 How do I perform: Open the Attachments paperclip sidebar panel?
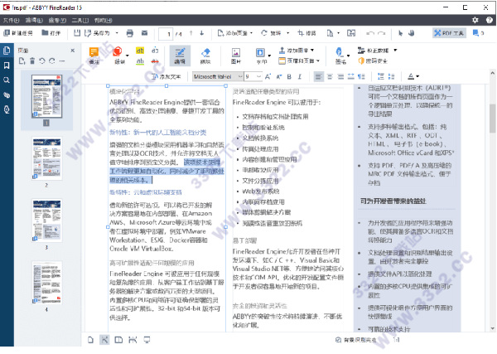[x=7, y=95]
